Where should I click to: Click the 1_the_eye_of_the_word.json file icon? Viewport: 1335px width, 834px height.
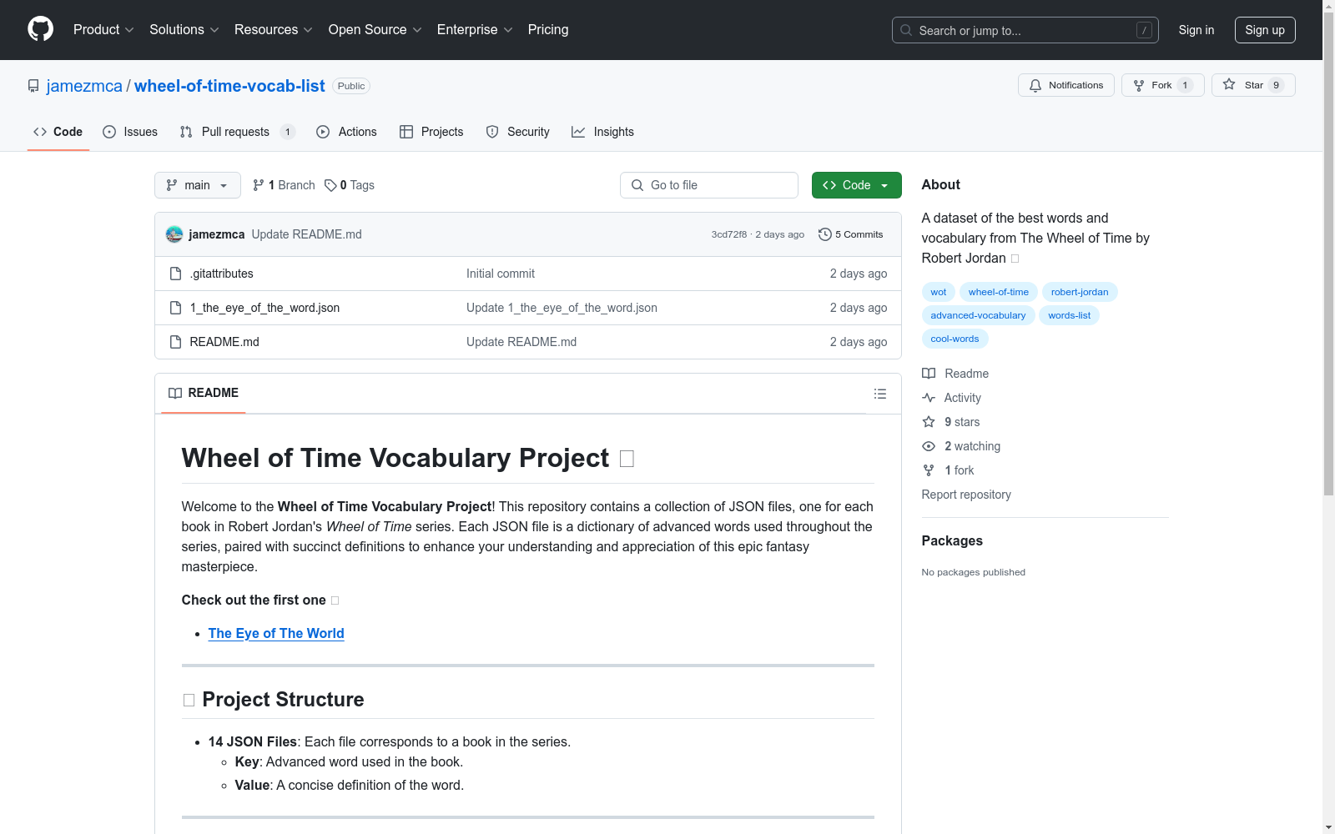click(x=175, y=308)
